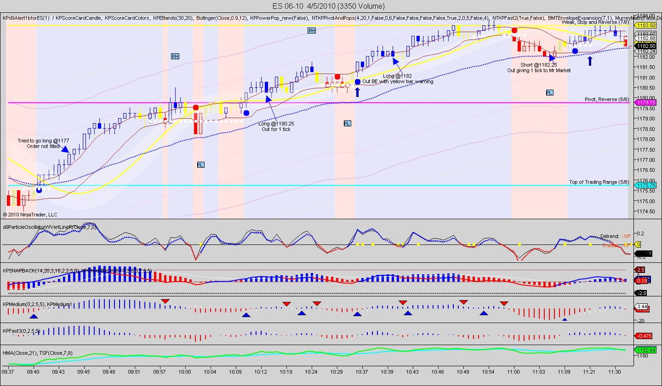Click the white 3.44 KPMedium value flag
This screenshot has height=386, width=662.
(x=642, y=307)
